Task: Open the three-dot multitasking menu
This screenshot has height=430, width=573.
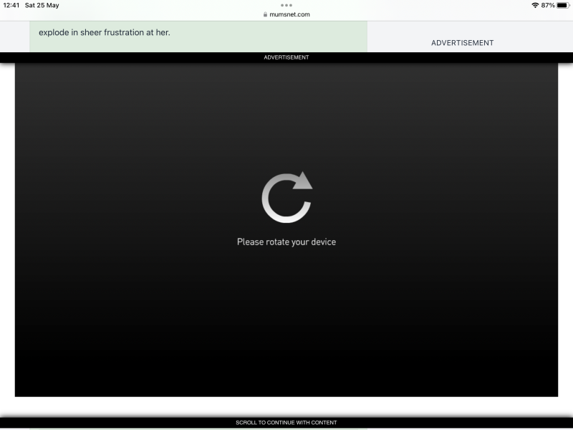Action: tap(286, 5)
